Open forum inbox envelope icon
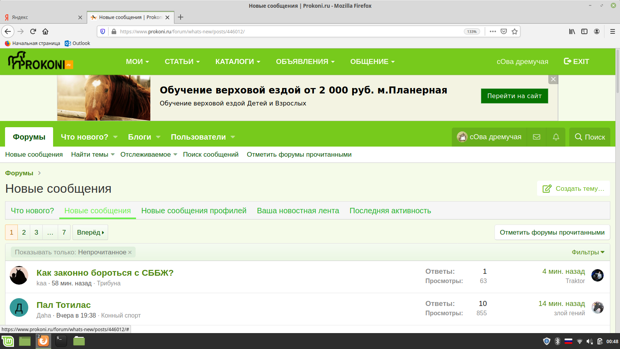620x349 pixels. click(x=537, y=137)
